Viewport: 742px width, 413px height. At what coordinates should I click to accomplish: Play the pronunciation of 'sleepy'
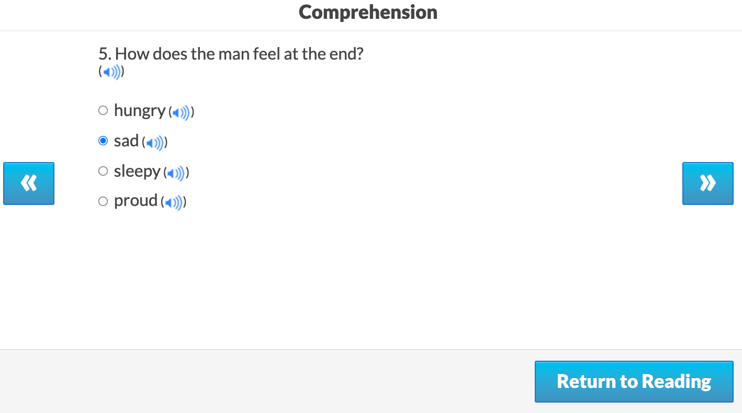(176, 172)
